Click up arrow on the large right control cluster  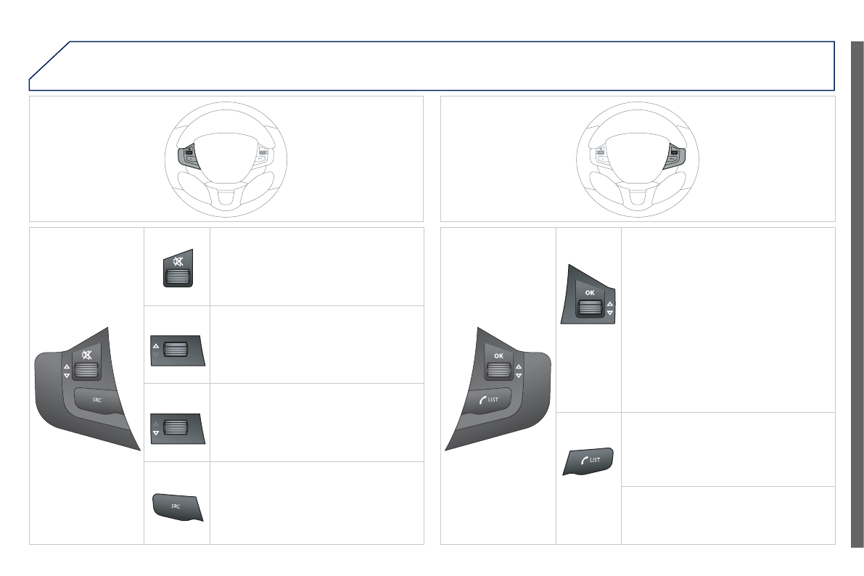(519, 366)
